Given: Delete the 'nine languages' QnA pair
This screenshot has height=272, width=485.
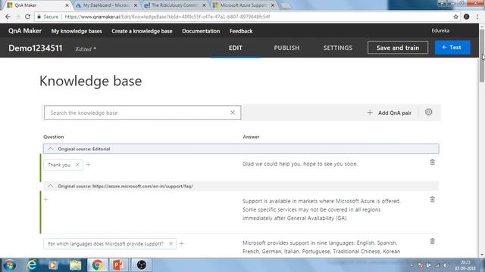Looking at the screenshot, I should [433, 241].
